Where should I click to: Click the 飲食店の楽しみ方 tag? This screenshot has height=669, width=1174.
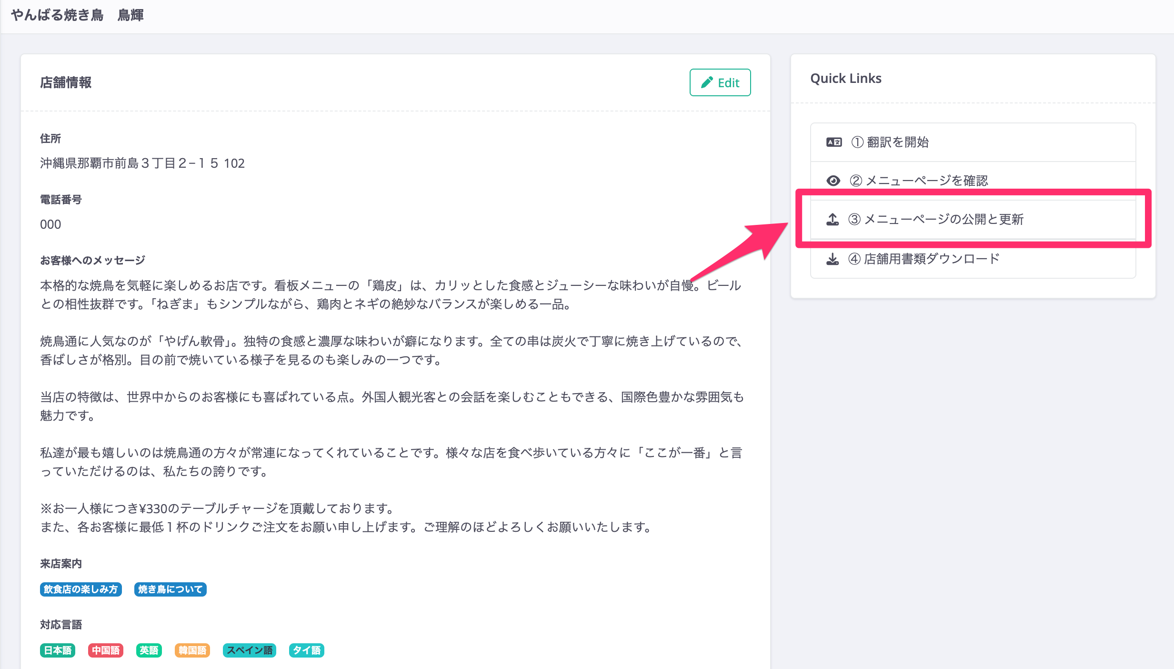tap(80, 589)
